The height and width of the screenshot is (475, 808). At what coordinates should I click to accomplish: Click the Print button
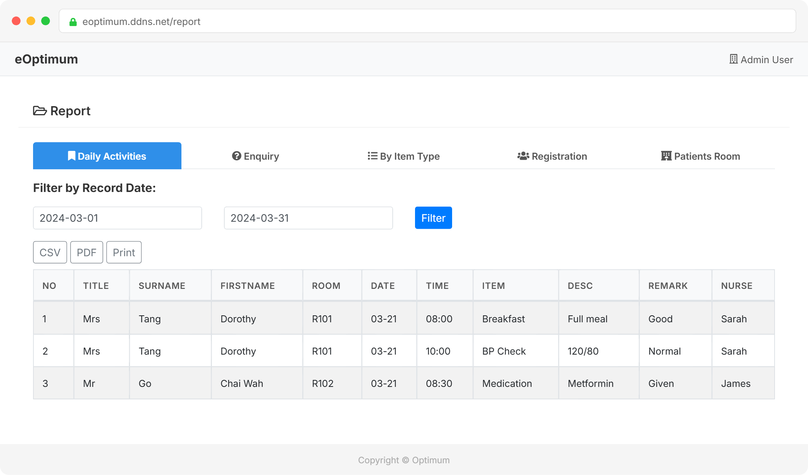click(124, 253)
